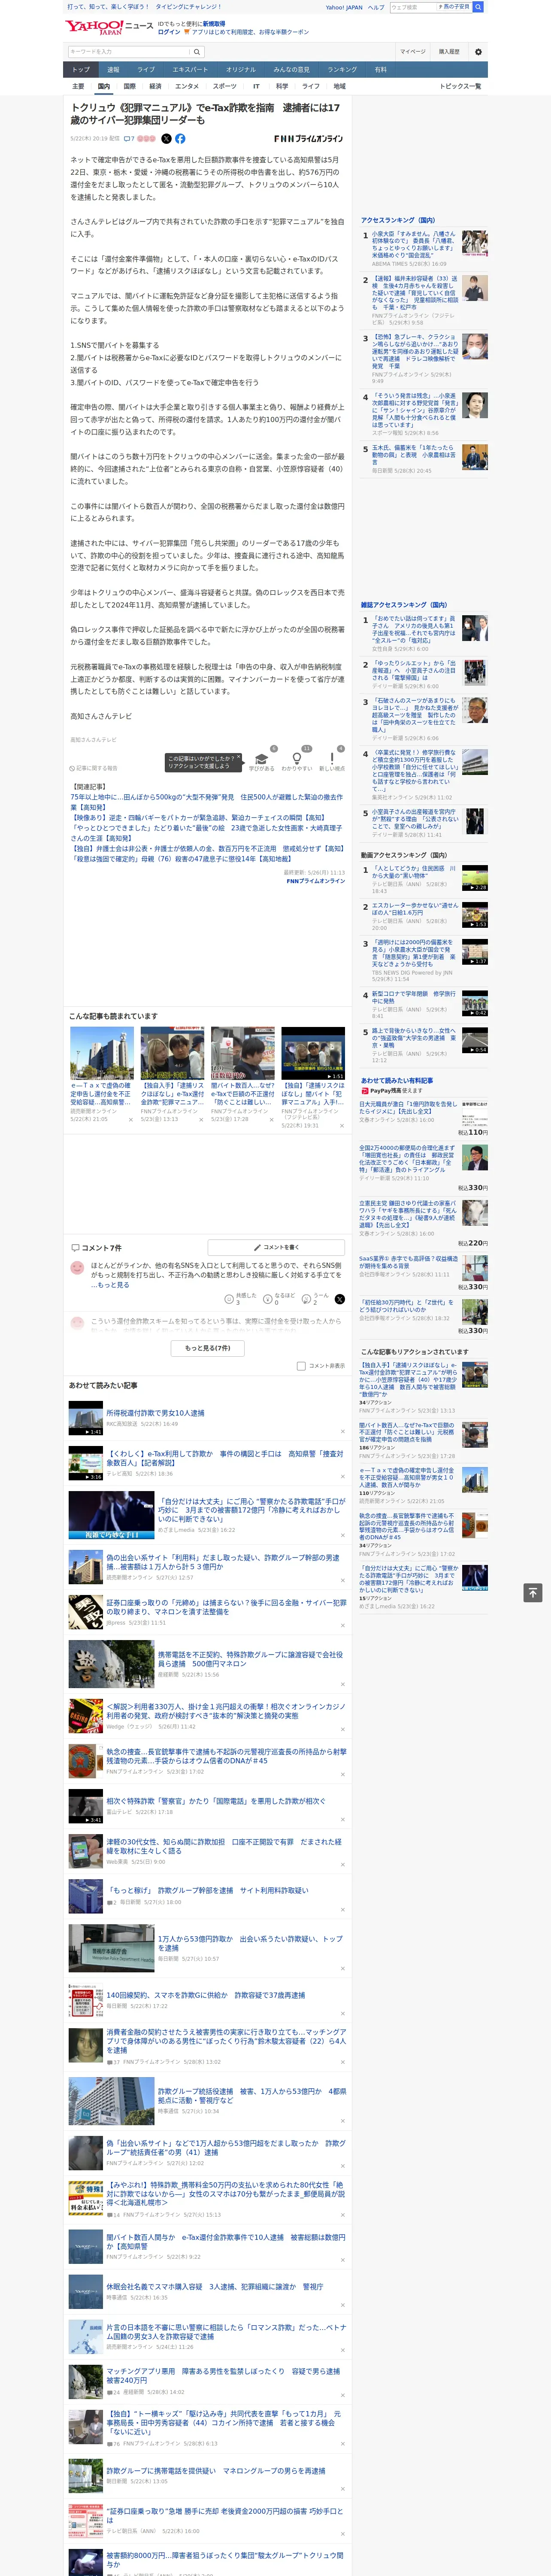Report the article via 記事に関する報告
551x2576 pixels.
click(94, 768)
